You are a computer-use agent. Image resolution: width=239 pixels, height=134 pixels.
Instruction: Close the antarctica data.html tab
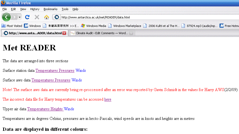tap(64, 33)
